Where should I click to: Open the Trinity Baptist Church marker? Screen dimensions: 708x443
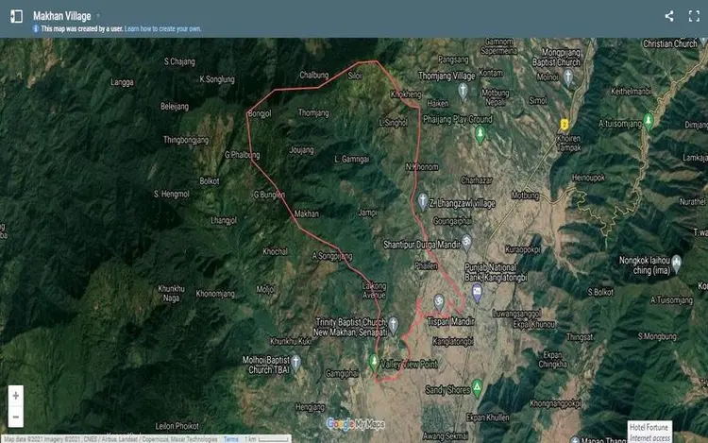tap(394, 324)
